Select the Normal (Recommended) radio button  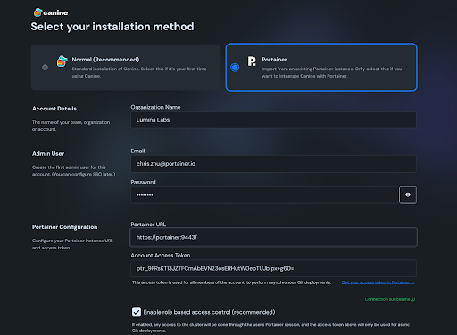point(45,68)
